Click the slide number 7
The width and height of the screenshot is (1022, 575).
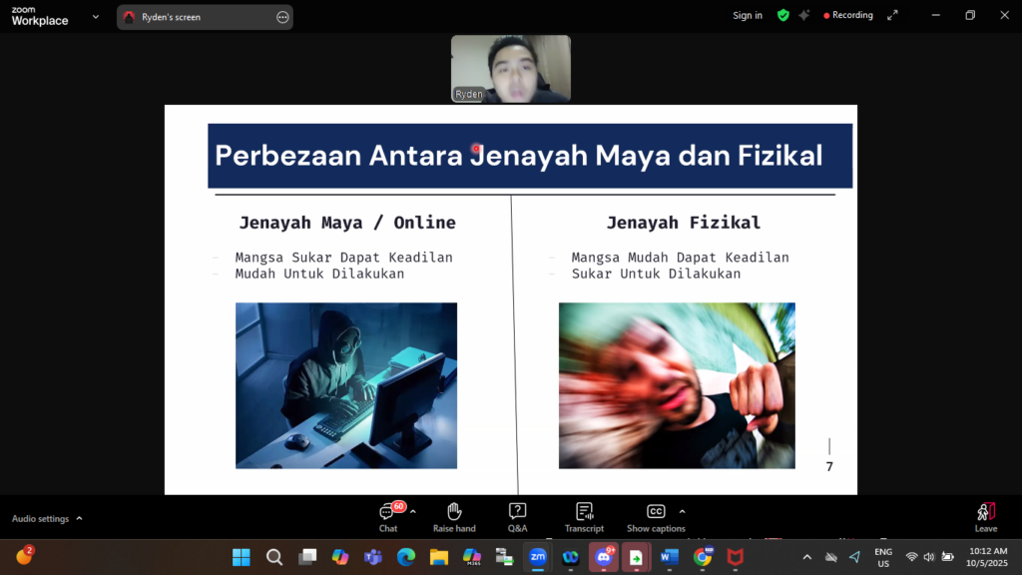829,467
